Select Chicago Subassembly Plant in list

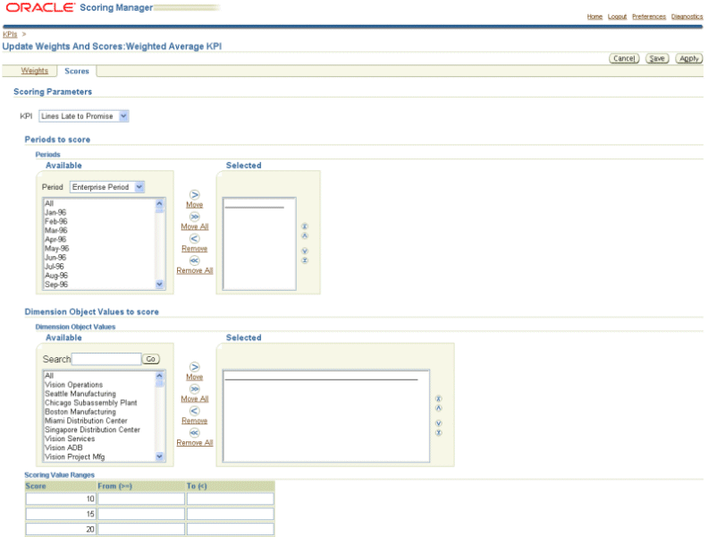click(91, 403)
